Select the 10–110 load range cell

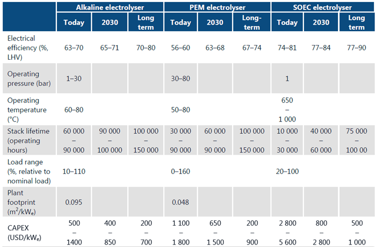point(74,170)
